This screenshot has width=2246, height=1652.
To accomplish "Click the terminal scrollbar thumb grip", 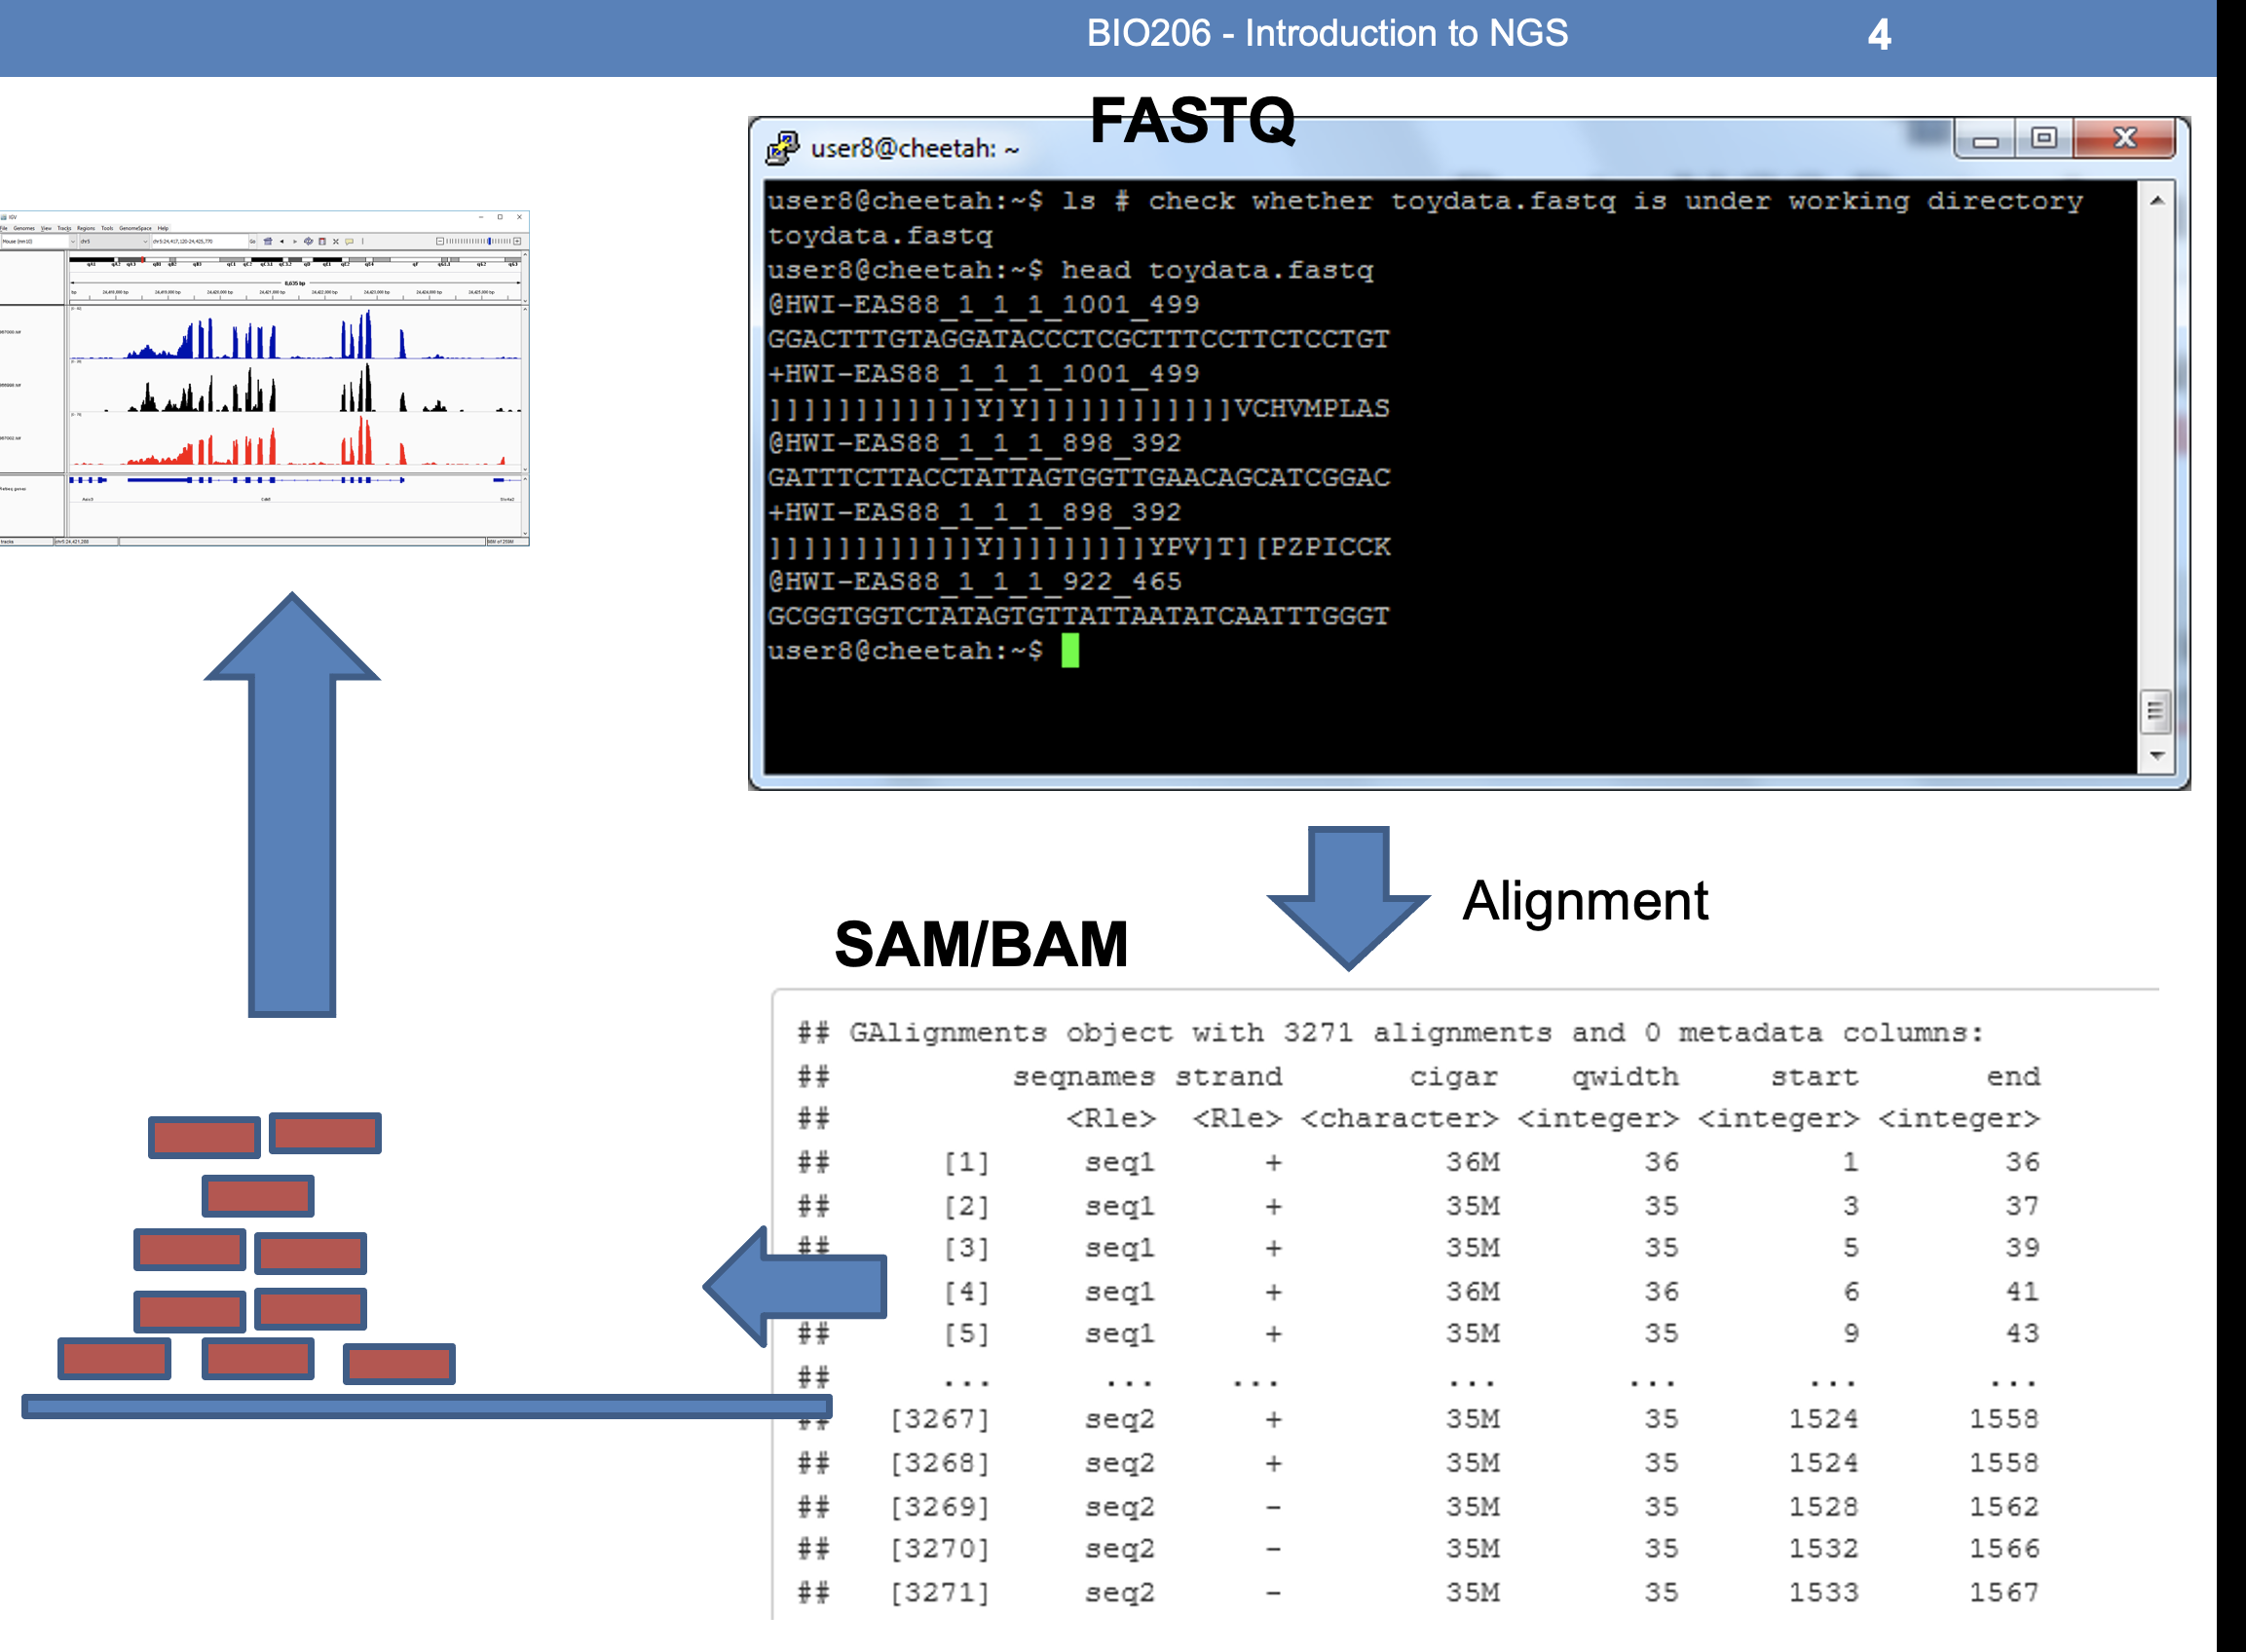I will point(2155,711).
